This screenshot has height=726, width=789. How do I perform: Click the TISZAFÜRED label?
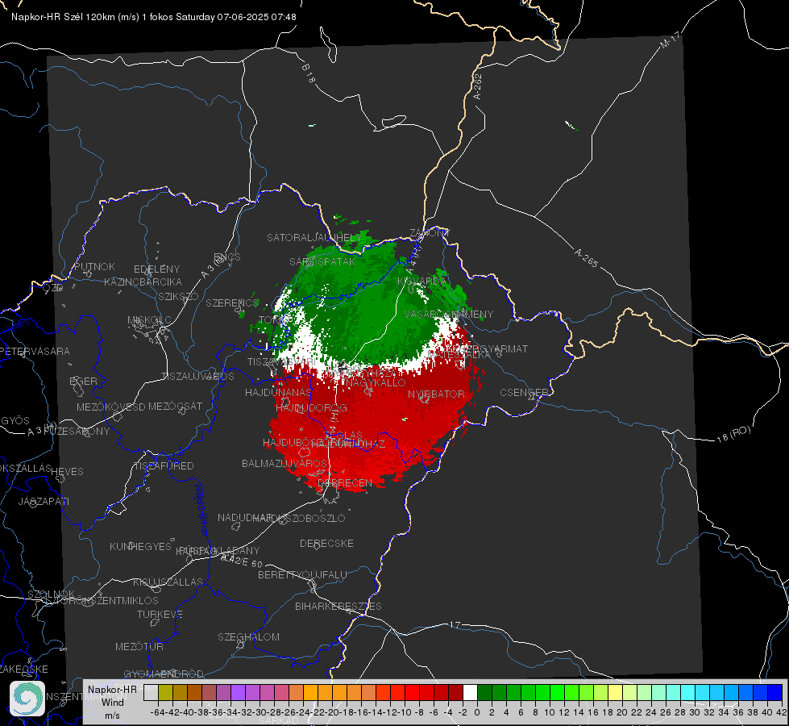point(164,466)
